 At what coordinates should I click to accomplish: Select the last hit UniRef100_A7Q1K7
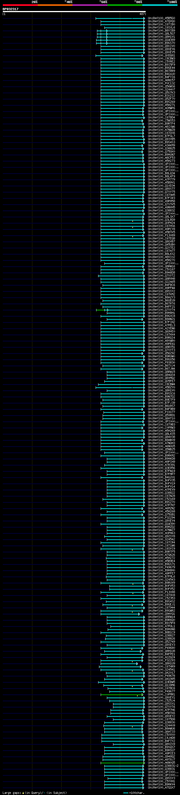tap(161, 788)
